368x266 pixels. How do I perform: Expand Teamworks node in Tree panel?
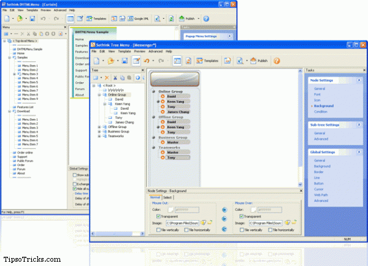coord(99,136)
